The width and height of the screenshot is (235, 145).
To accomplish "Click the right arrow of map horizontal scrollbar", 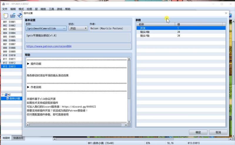I will point(230,139).
